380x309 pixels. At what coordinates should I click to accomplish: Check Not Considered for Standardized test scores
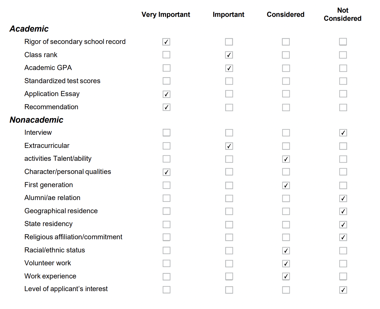tap(343, 81)
